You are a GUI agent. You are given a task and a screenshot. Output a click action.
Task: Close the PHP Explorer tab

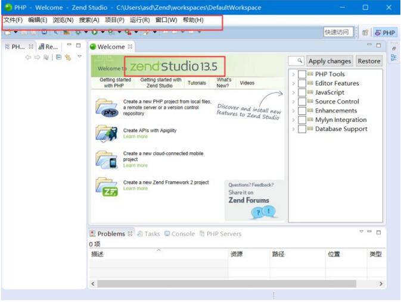click(31, 46)
